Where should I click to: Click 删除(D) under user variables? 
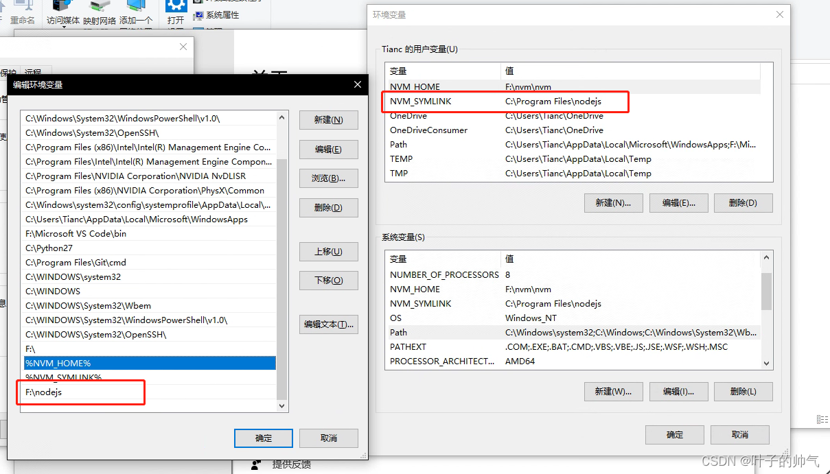pyautogui.click(x=743, y=202)
